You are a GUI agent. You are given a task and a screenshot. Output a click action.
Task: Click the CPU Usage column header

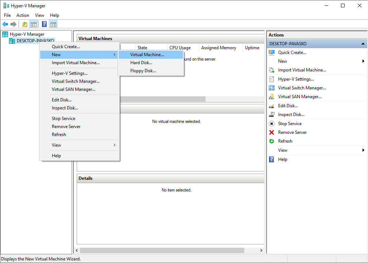(183, 47)
